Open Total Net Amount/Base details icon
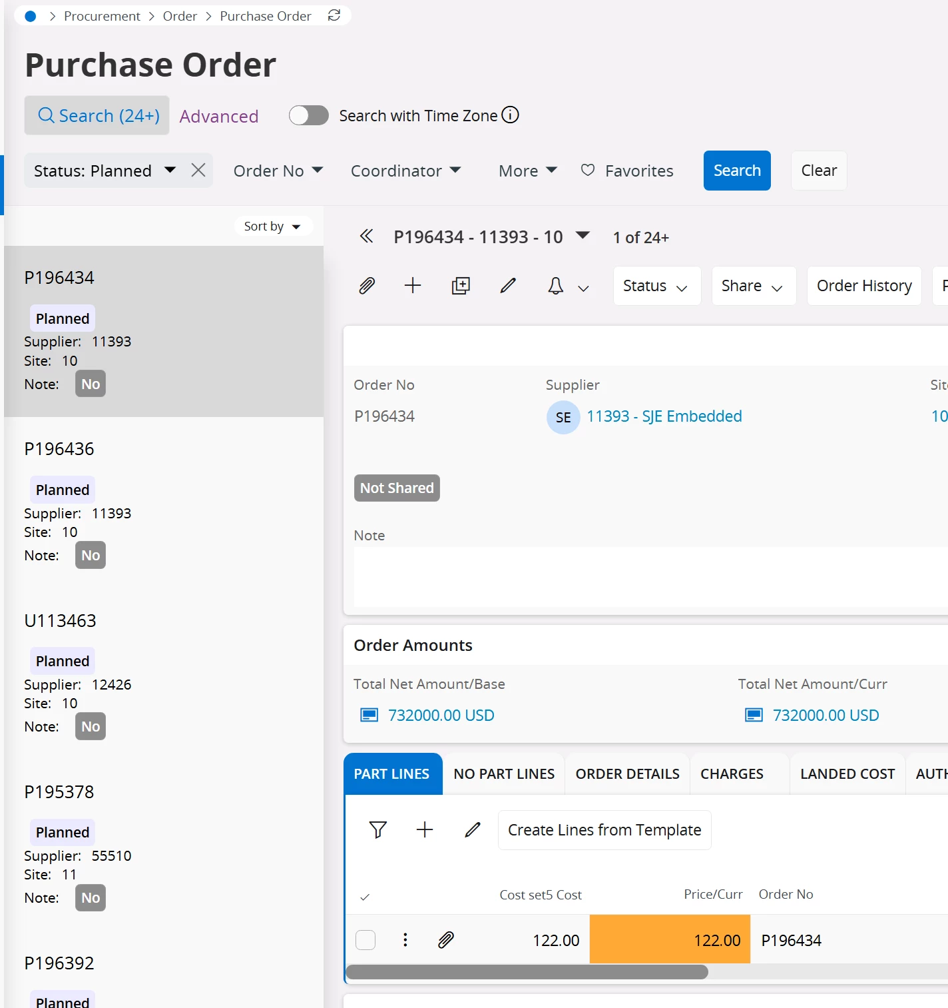The image size is (948, 1008). (369, 716)
